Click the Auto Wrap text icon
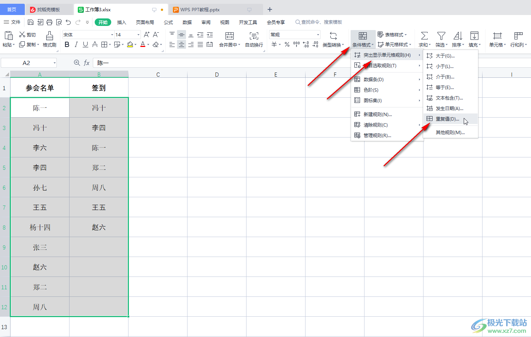531x337 pixels. point(254,36)
